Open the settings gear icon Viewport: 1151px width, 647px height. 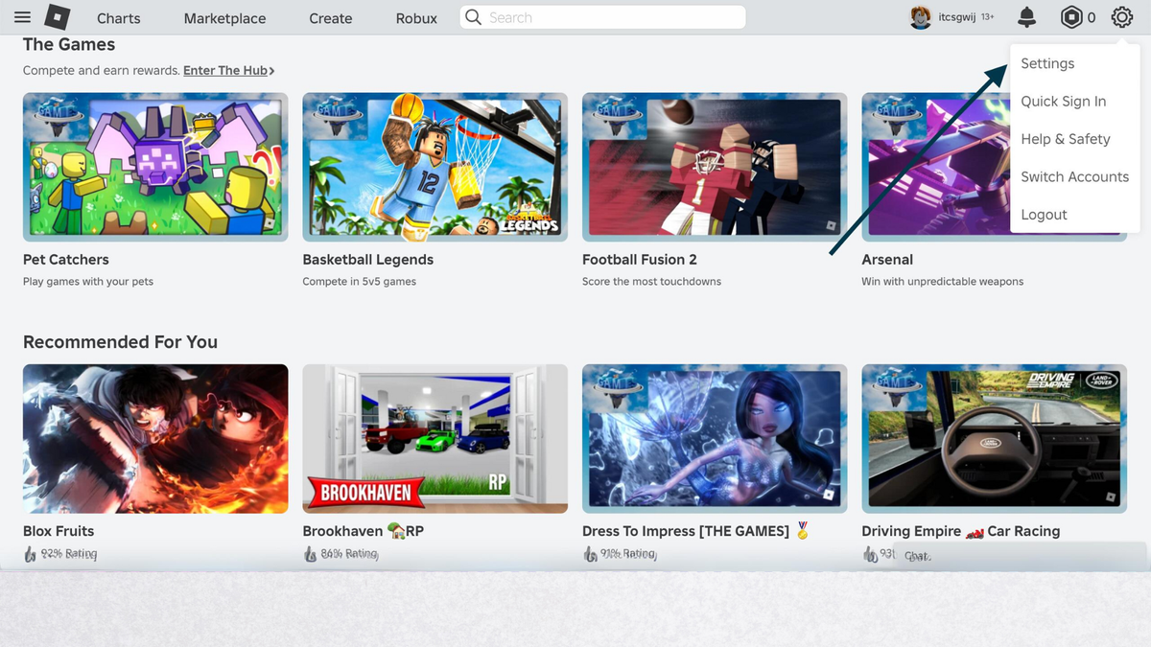pos(1122,17)
